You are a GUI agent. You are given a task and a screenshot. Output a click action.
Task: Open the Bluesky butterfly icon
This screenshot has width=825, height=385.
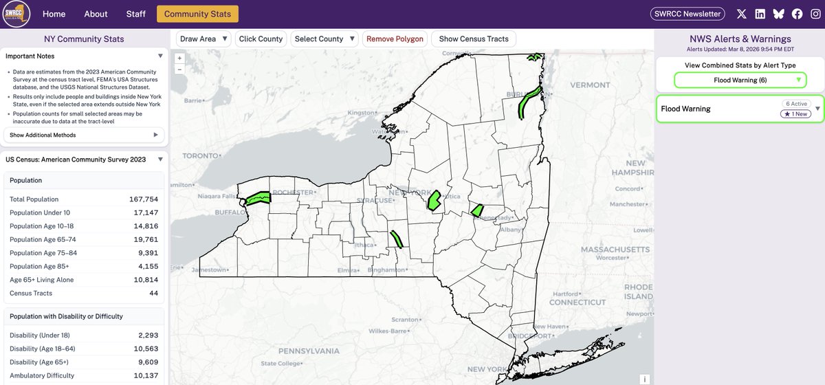tap(778, 14)
